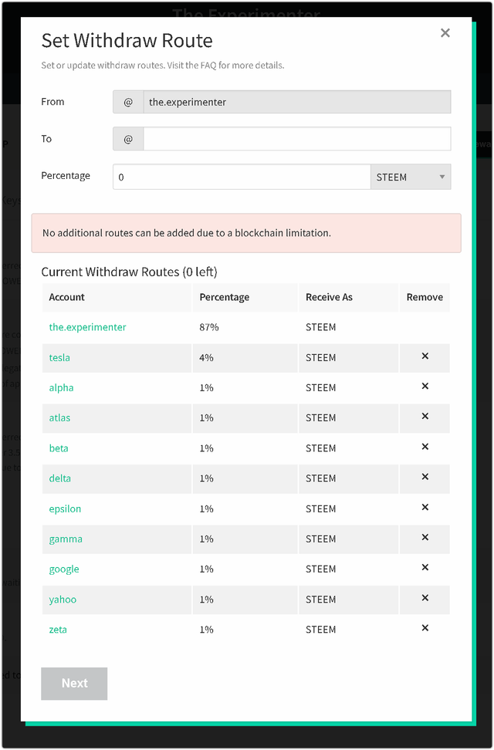Remove the alpha withdraw route

click(425, 387)
